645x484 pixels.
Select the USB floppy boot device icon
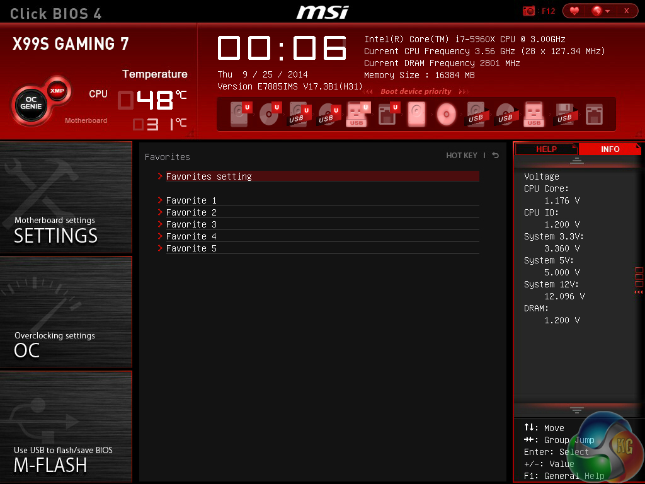[566, 114]
